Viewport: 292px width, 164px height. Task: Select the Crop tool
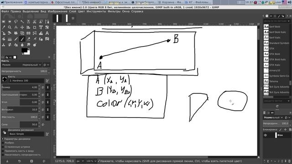(x=35, y=27)
